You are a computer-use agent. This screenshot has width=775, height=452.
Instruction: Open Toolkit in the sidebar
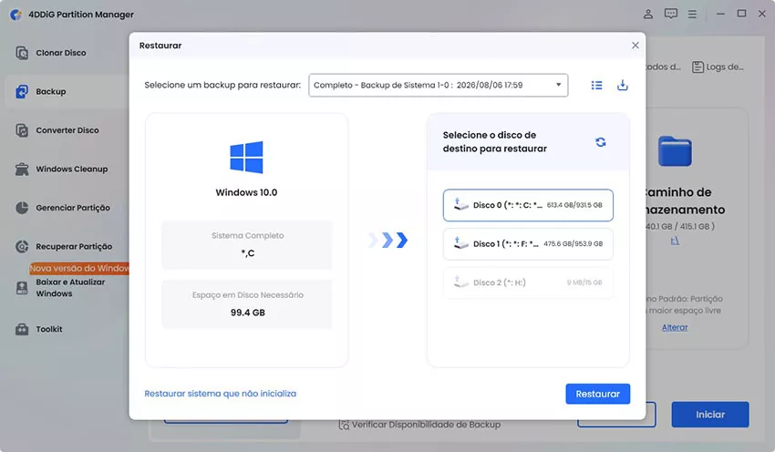[49, 329]
